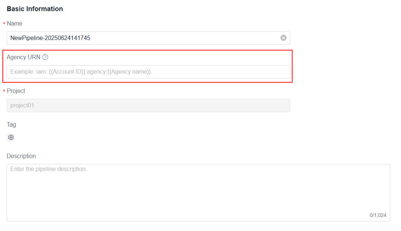Open Tag settings via the gear icon

tap(11, 137)
